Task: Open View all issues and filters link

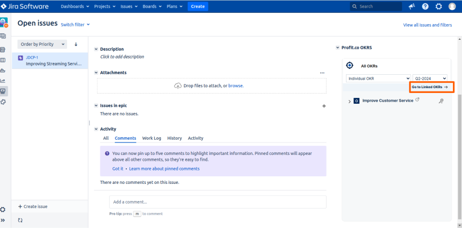Action: (x=427, y=25)
